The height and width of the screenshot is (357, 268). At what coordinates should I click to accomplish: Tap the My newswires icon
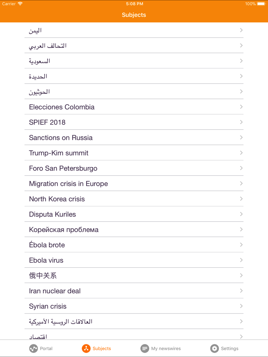pos(145,348)
